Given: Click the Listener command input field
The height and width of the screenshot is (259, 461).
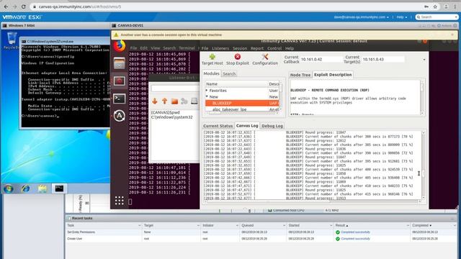Looking at the screenshot, I should tap(175, 88).
